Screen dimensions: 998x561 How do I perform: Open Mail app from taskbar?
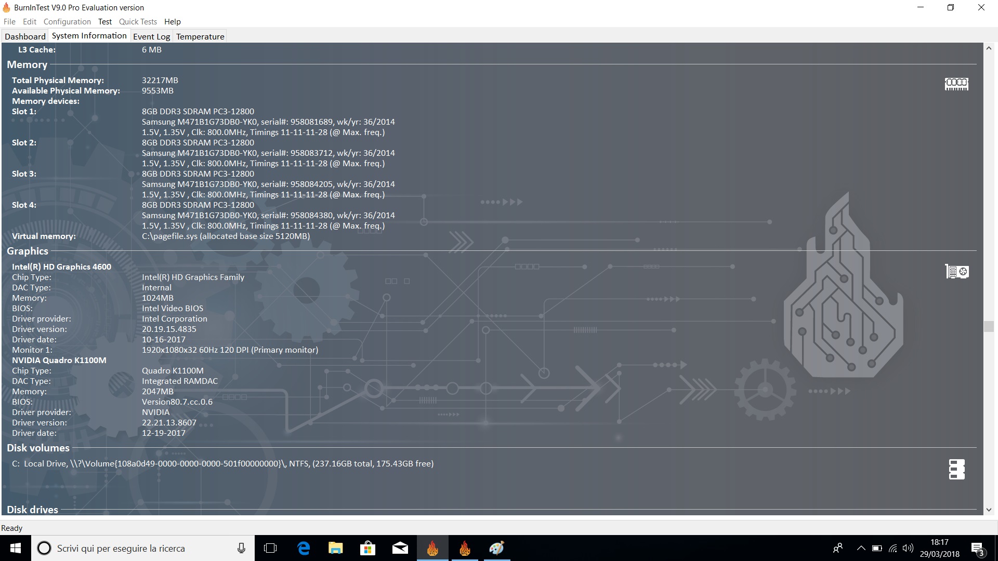pyautogui.click(x=400, y=548)
